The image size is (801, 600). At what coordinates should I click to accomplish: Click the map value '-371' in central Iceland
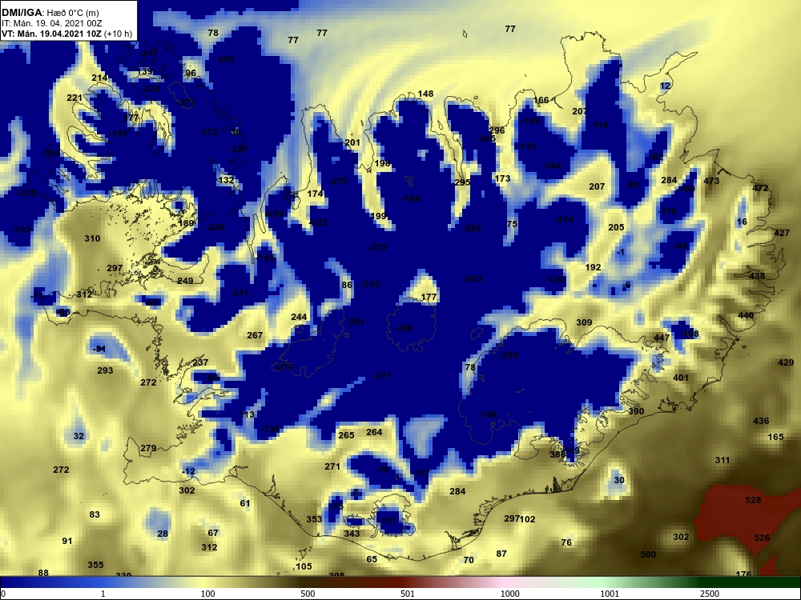point(381,376)
